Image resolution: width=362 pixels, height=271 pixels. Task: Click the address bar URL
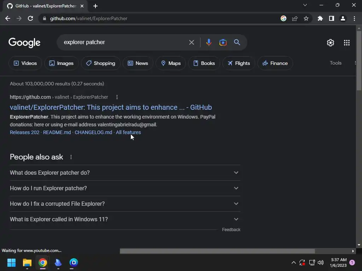pyautogui.click(x=89, y=18)
